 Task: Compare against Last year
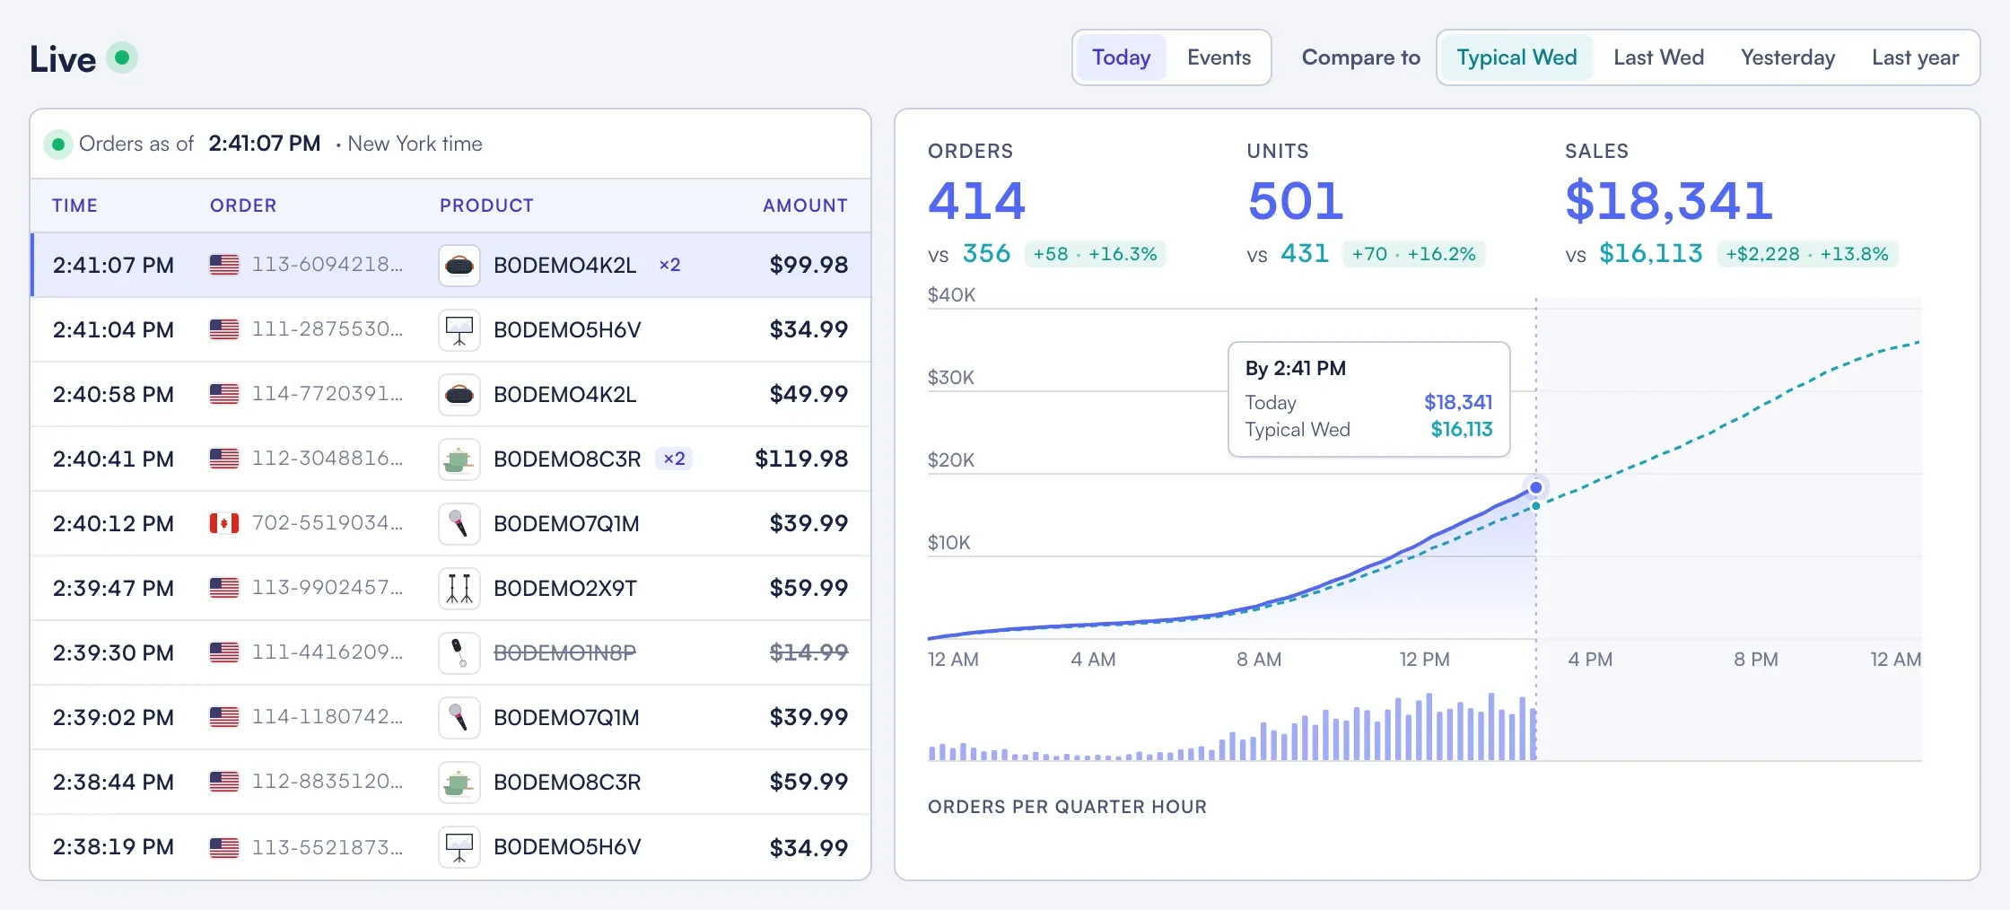click(1915, 57)
